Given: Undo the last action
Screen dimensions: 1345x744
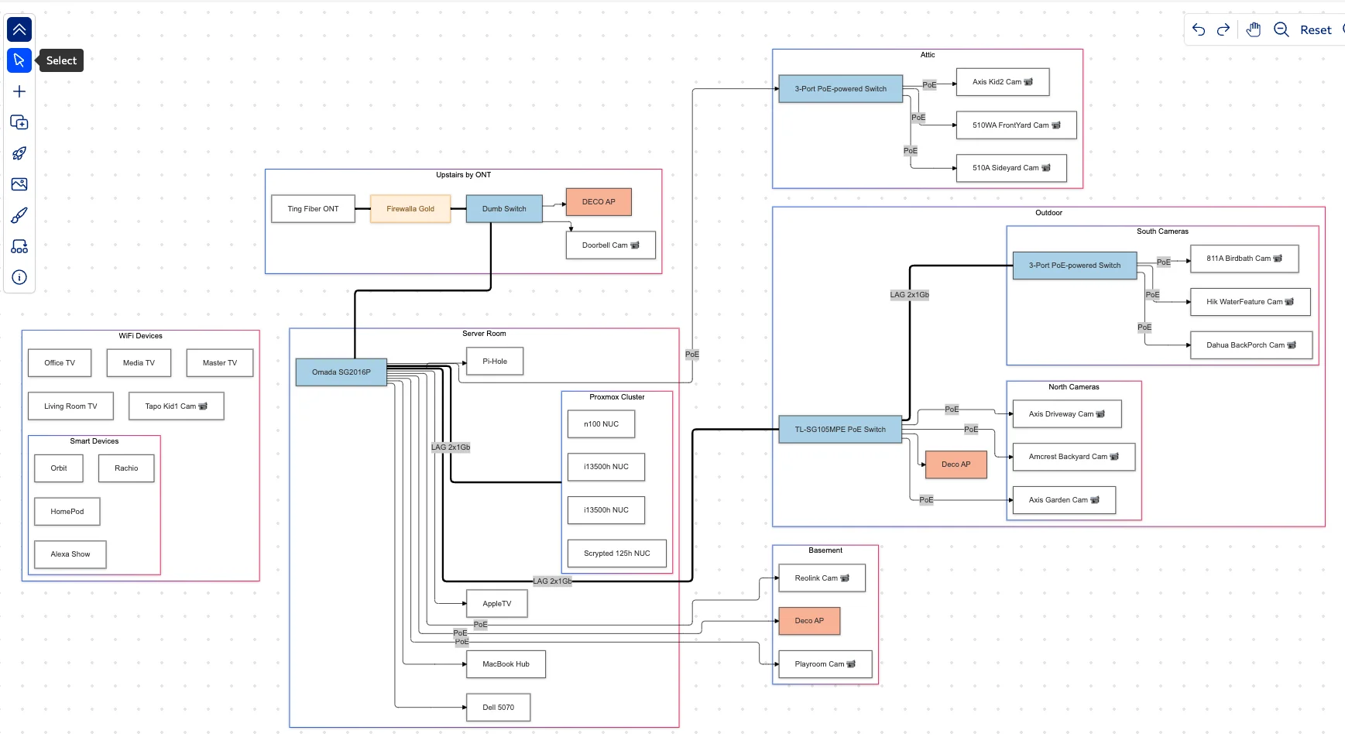Looking at the screenshot, I should click(1199, 29).
